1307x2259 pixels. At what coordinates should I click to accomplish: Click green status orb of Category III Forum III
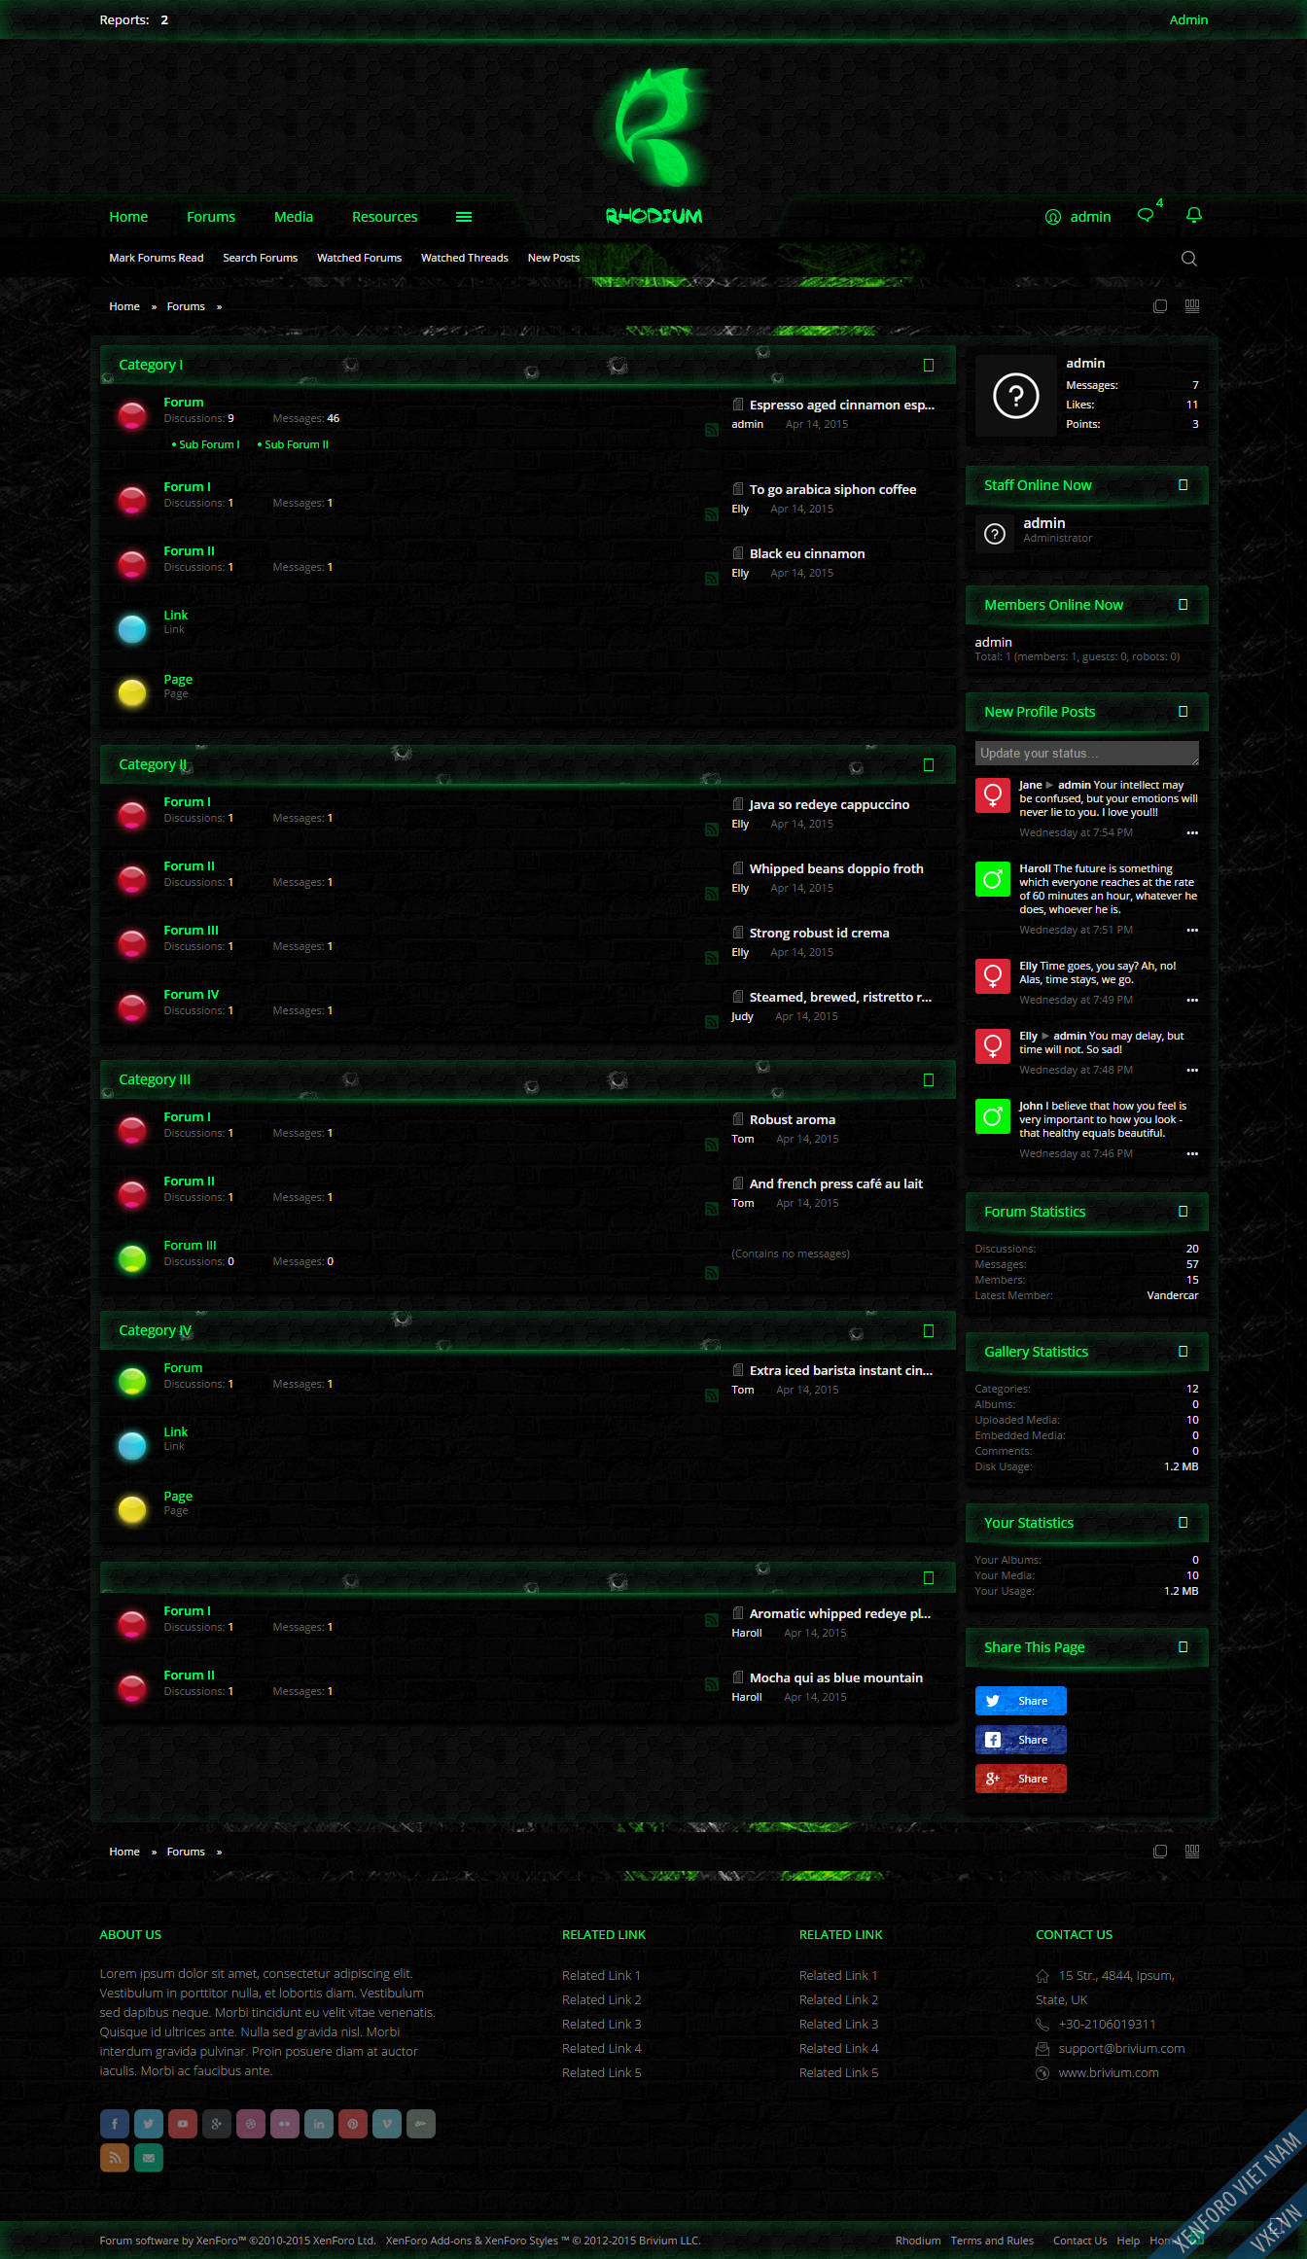coord(132,1258)
